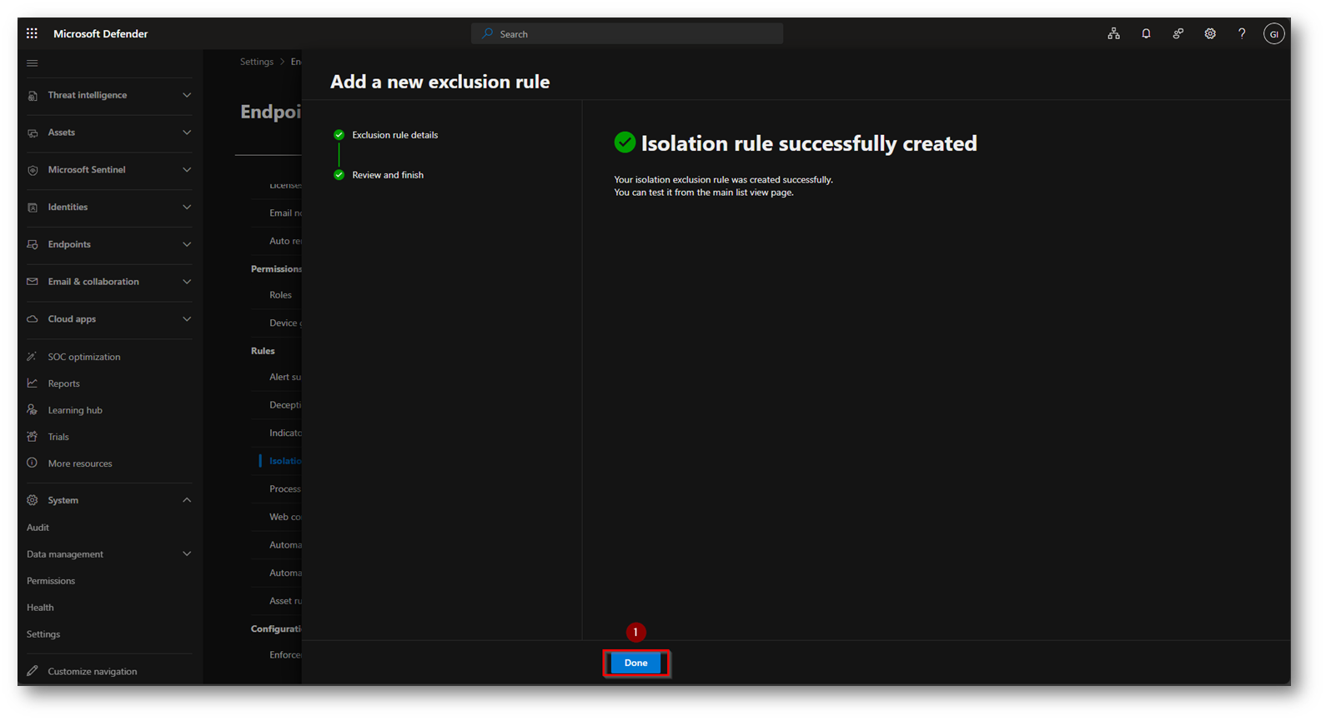Open the notifications bell
The image size is (1326, 721).
click(x=1146, y=34)
